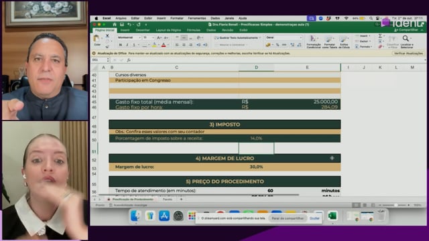Align text right
Image resolution: width=429 pixels, height=241 pixels.
tap(190, 45)
